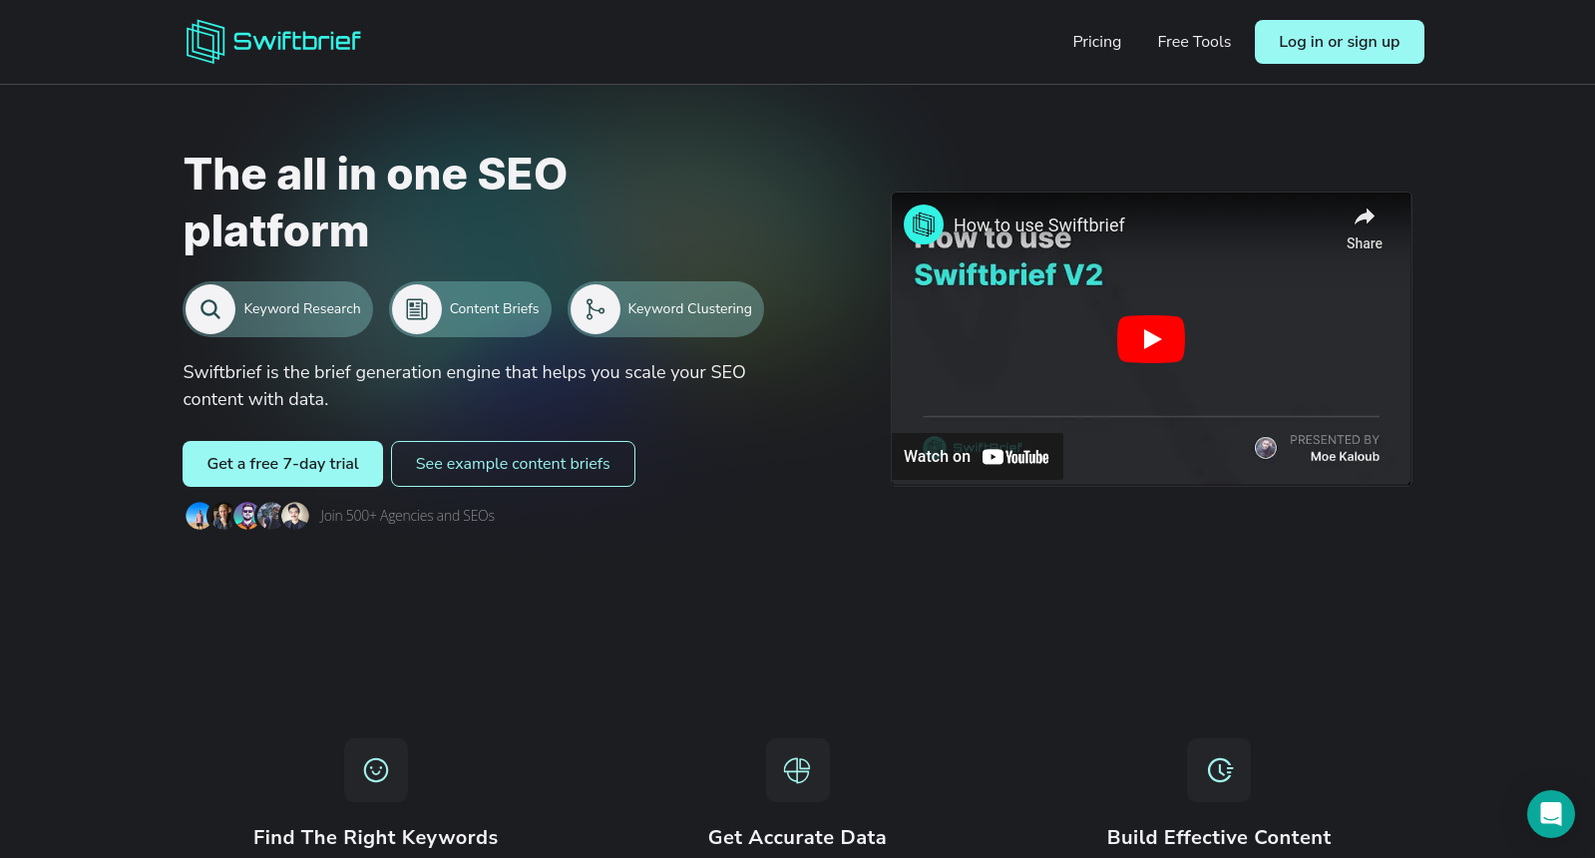Click the Swiftbrief channel avatar in the video

[924, 224]
